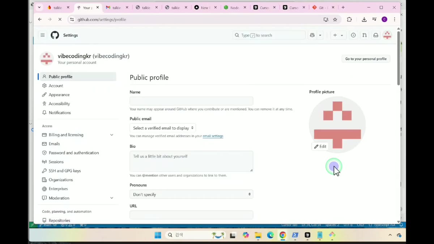Expand the dropdown arrow beside the Copilot icon

(320, 35)
